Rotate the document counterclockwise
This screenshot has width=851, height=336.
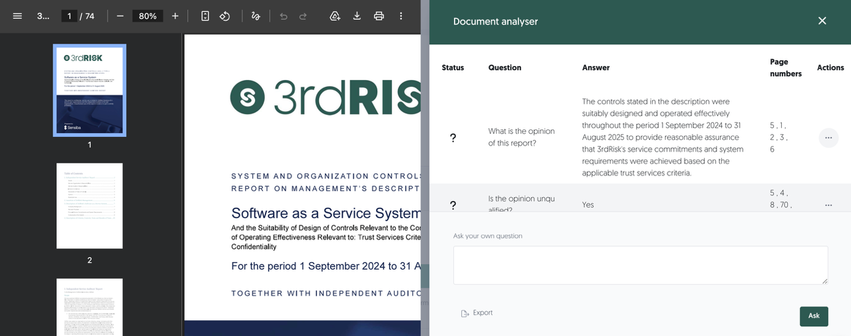point(225,16)
